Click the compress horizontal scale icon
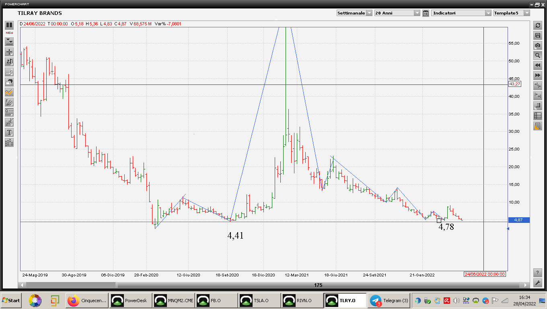 point(537,86)
